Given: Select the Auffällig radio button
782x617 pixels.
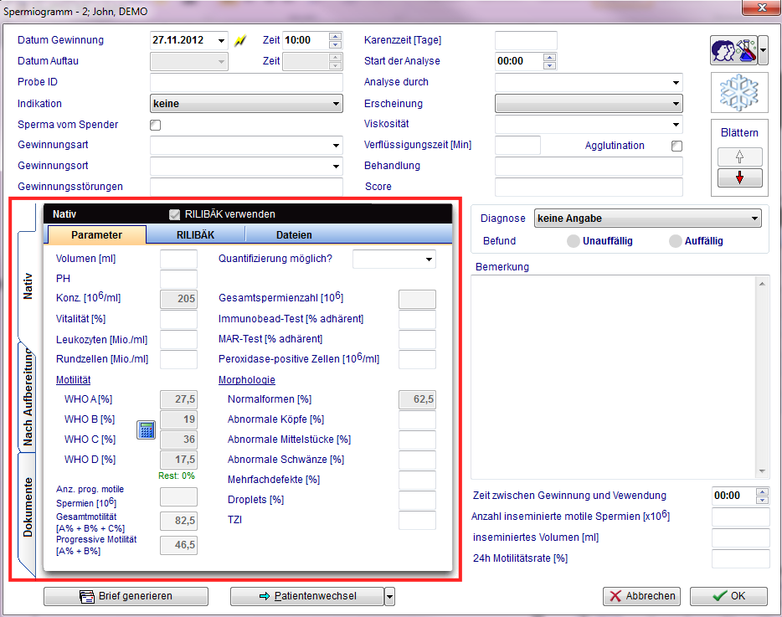Looking at the screenshot, I should (676, 241).
